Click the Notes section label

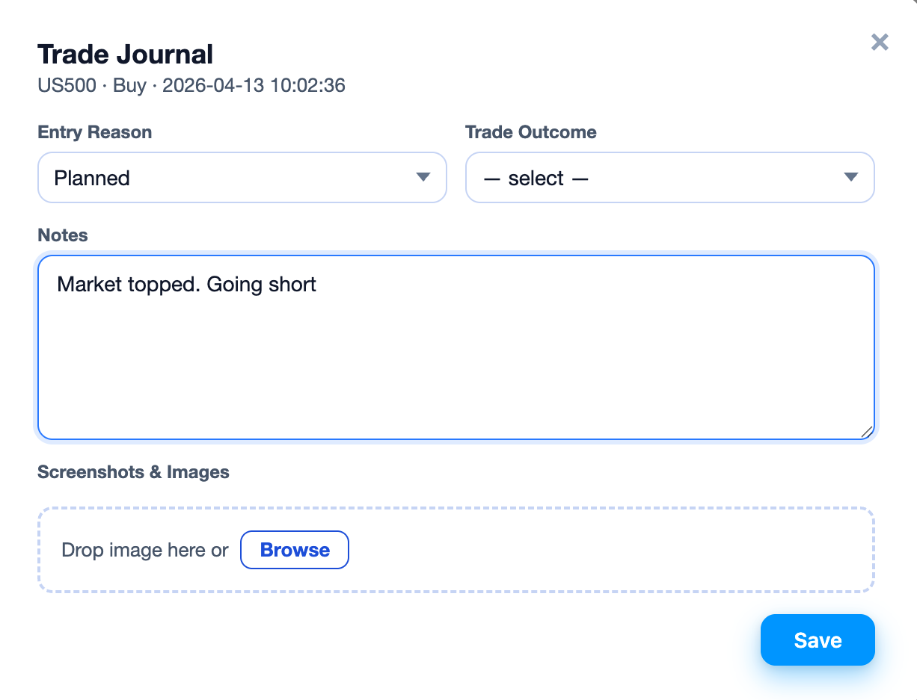pos(62,235)
